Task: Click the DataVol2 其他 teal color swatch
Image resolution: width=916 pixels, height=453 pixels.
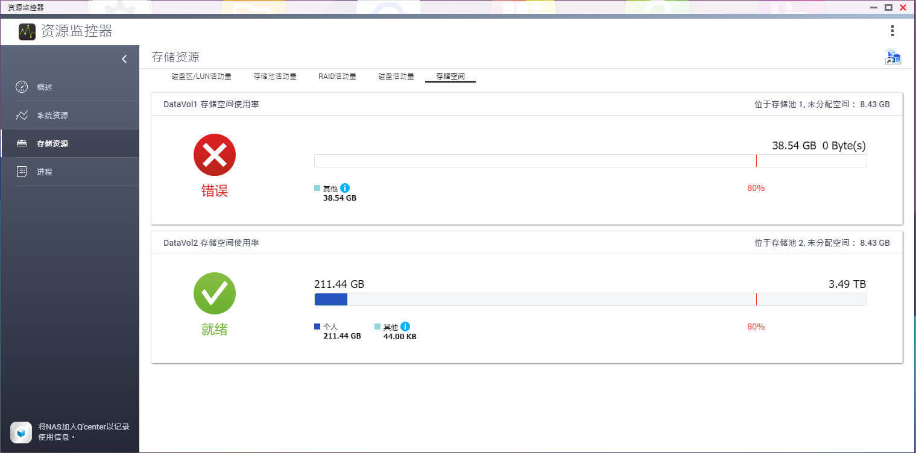Action: (x=377, y=326)
